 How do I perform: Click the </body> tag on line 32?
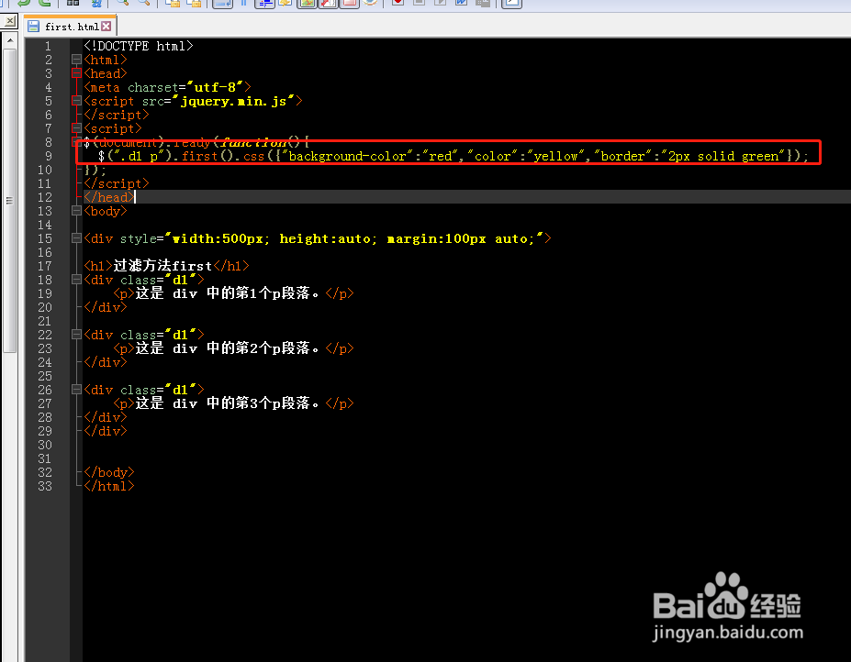108,472
